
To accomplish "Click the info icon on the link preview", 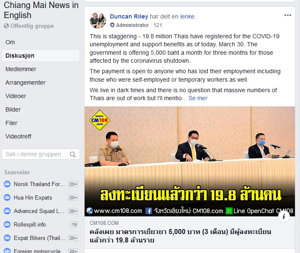I will [x=284, y=216].
